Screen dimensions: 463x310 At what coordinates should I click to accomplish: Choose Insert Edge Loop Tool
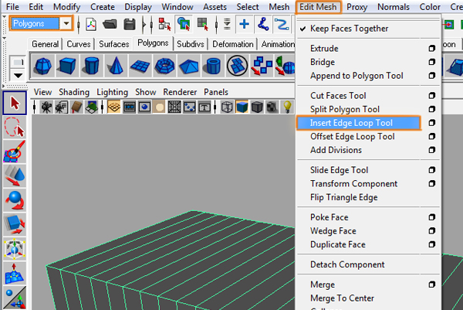(351, 122)
